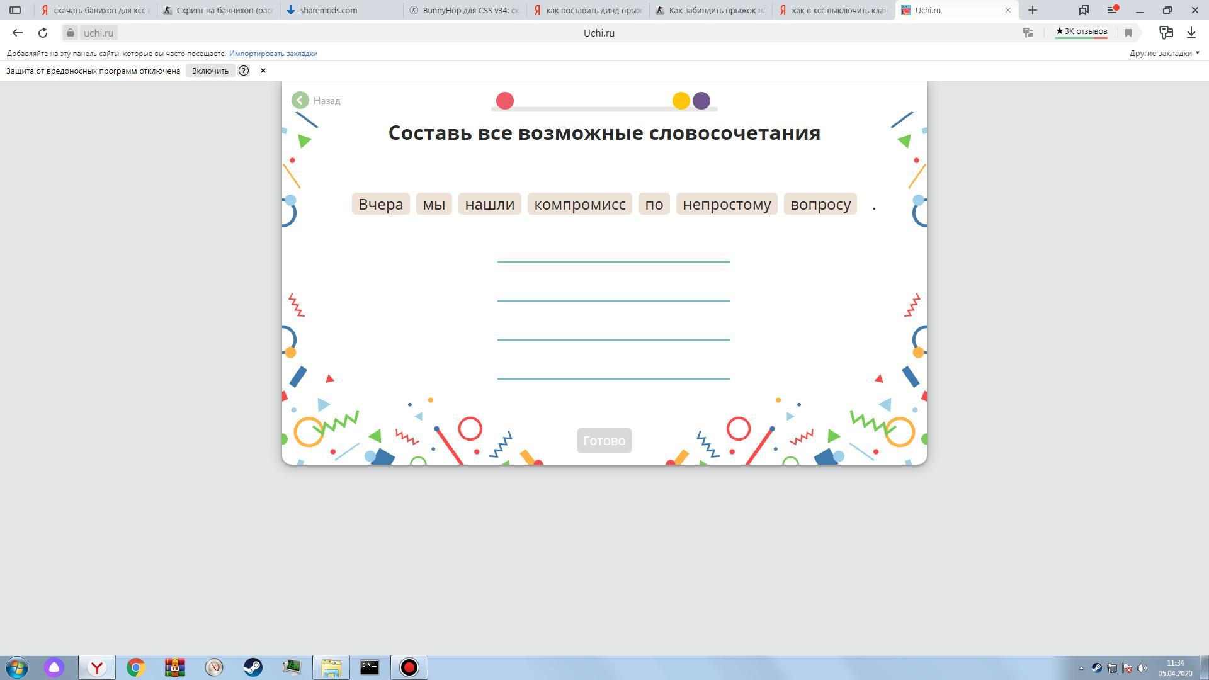
Task: Click the bookmark flag icon
Action: (1128, 33)
